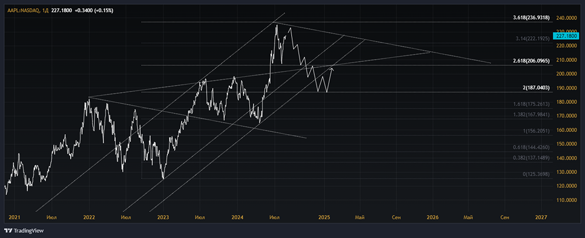Click the Fibonacci label 0(125.3698)
The image size is (585, 238).
(536, 174)
